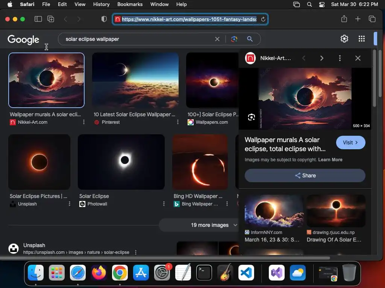Open the View menu

click(x=80, y=4)
